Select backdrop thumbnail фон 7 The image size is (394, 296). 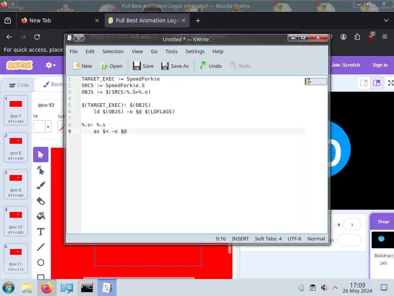pos(15,110)
